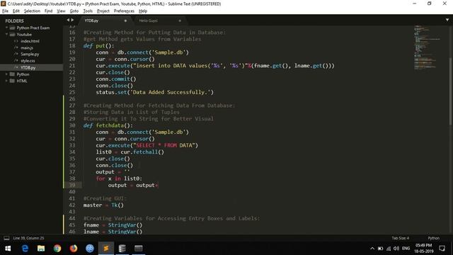Image resolution: width=453 pixels, height=255 pixels.
Task: Toggle the side bar icon in status bar
Action: click(6, 238)
